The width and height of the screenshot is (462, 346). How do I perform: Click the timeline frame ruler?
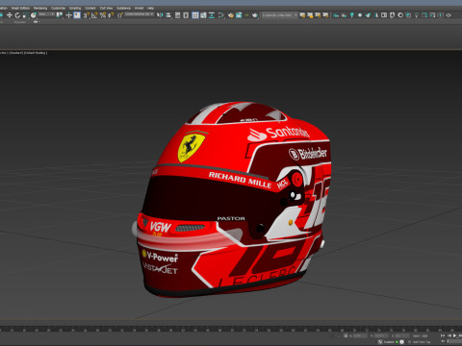coord(231,329)
